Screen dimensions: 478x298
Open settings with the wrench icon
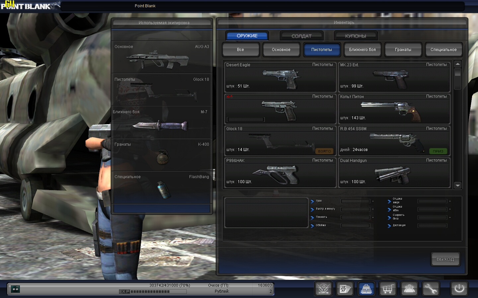[431, 289]
